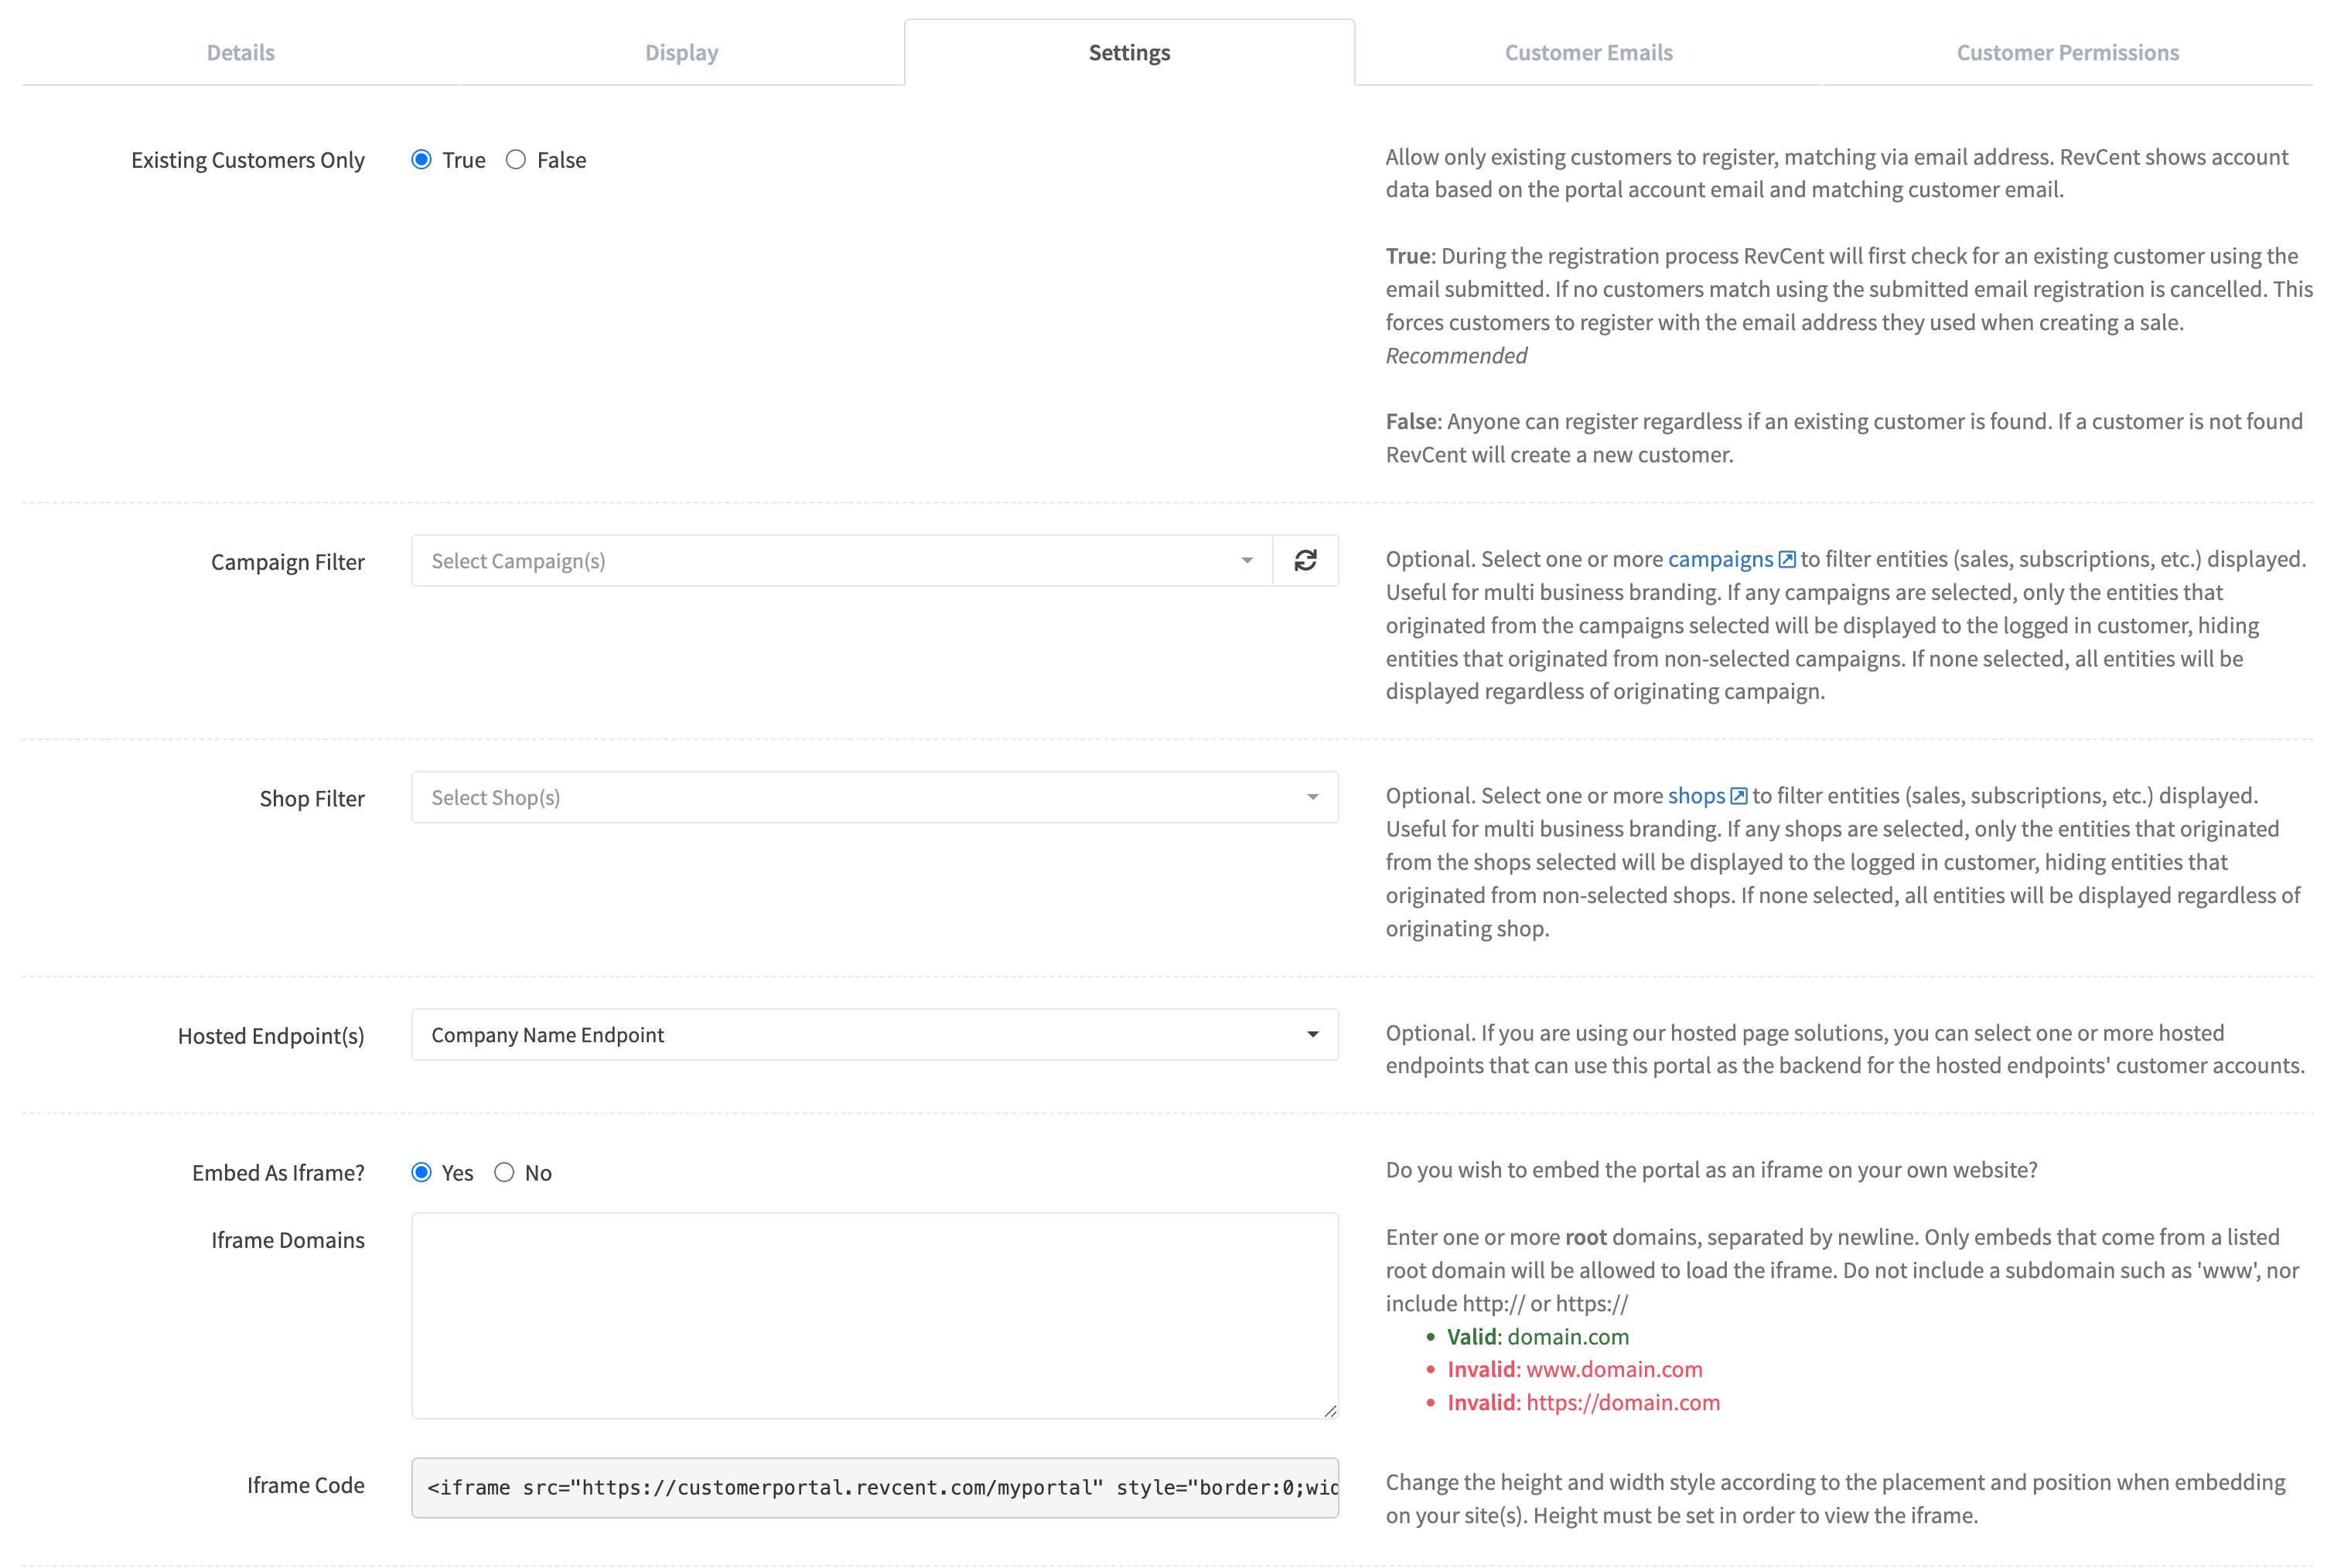2334x1568 pixels.
Task: Click the 'Shop Filter' label
Action: point(312,798)
